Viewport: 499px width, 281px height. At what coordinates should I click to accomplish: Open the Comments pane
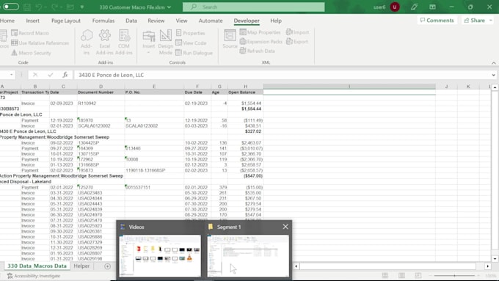pos(437,20)
